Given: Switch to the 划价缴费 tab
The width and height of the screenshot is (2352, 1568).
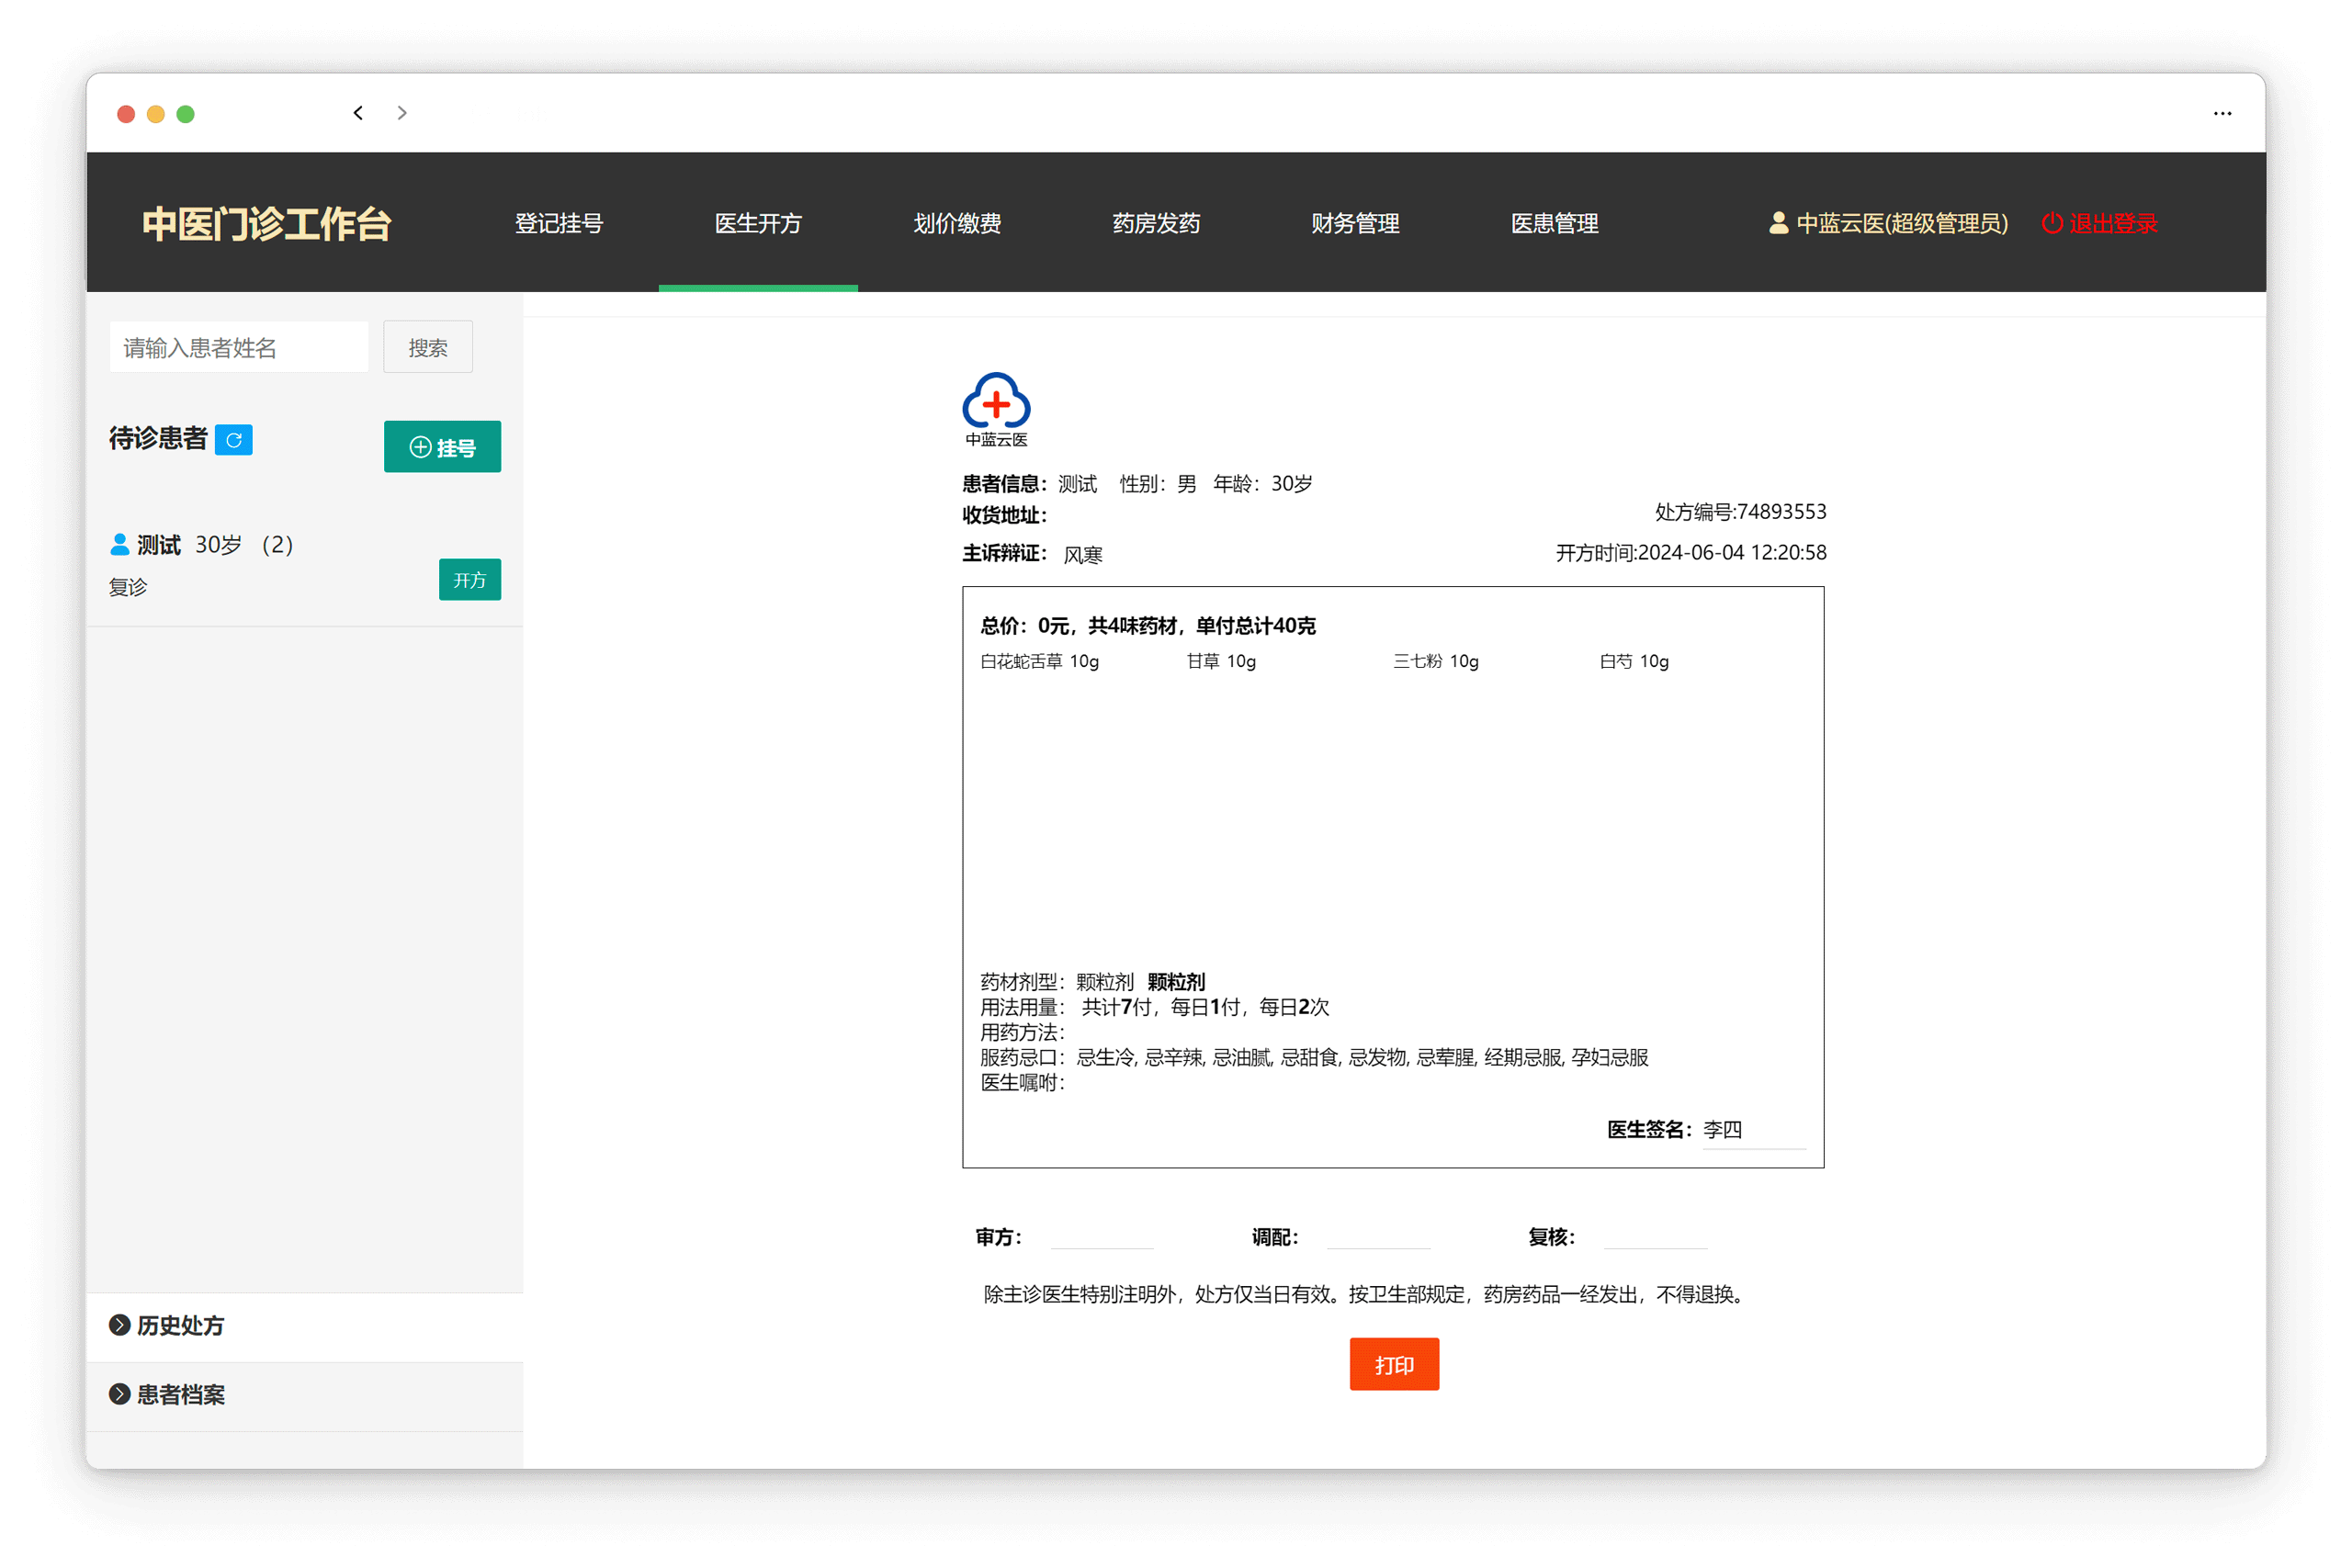Looking at the screenshot, I should (957, 223).
